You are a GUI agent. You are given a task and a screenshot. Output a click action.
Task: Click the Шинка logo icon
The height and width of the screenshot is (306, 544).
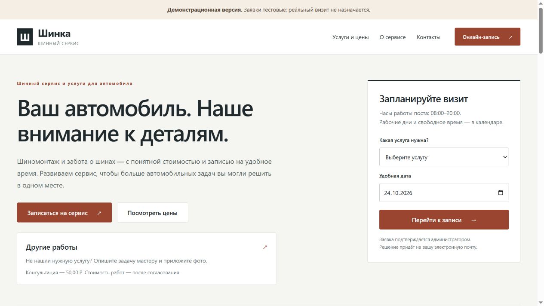pos(25,37)
